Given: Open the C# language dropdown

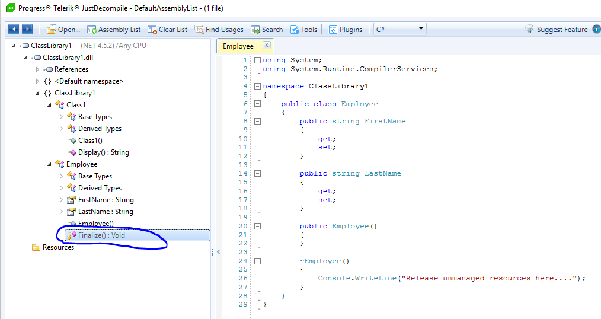Looking at the screenshot, I should tap(399, 29).
